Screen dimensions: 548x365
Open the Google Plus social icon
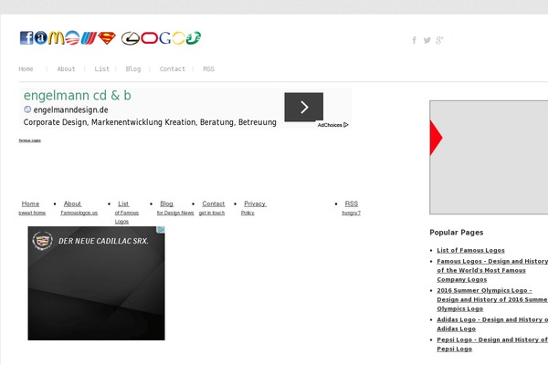(439, 40)
